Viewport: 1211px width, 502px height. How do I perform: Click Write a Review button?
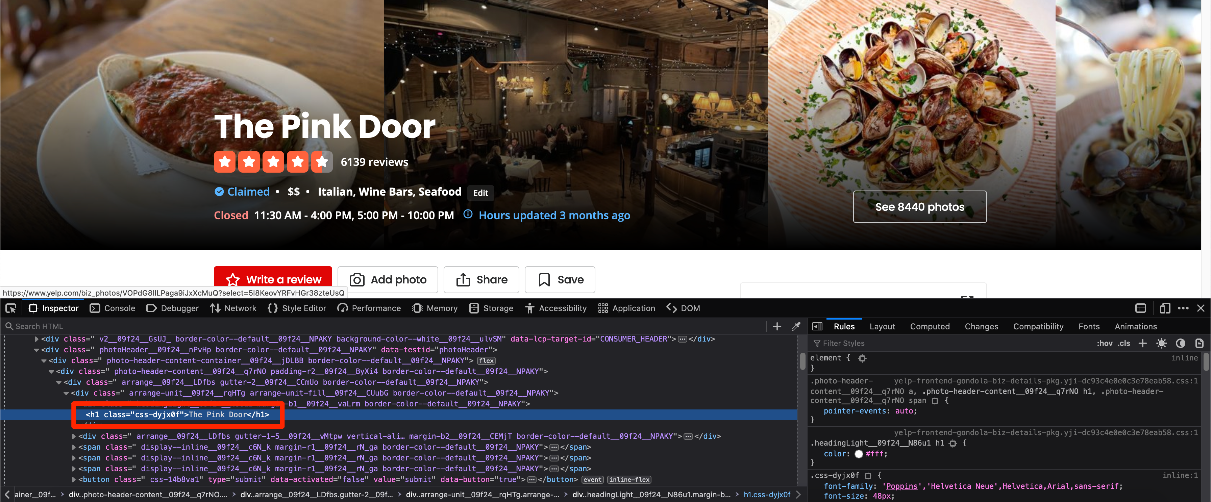click(x=273, y=278)
